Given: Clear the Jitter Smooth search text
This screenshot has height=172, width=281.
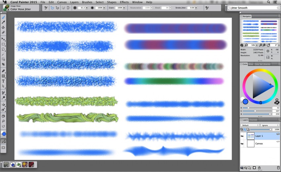Looking at the screenshot, I should click(x=278, y=8).
